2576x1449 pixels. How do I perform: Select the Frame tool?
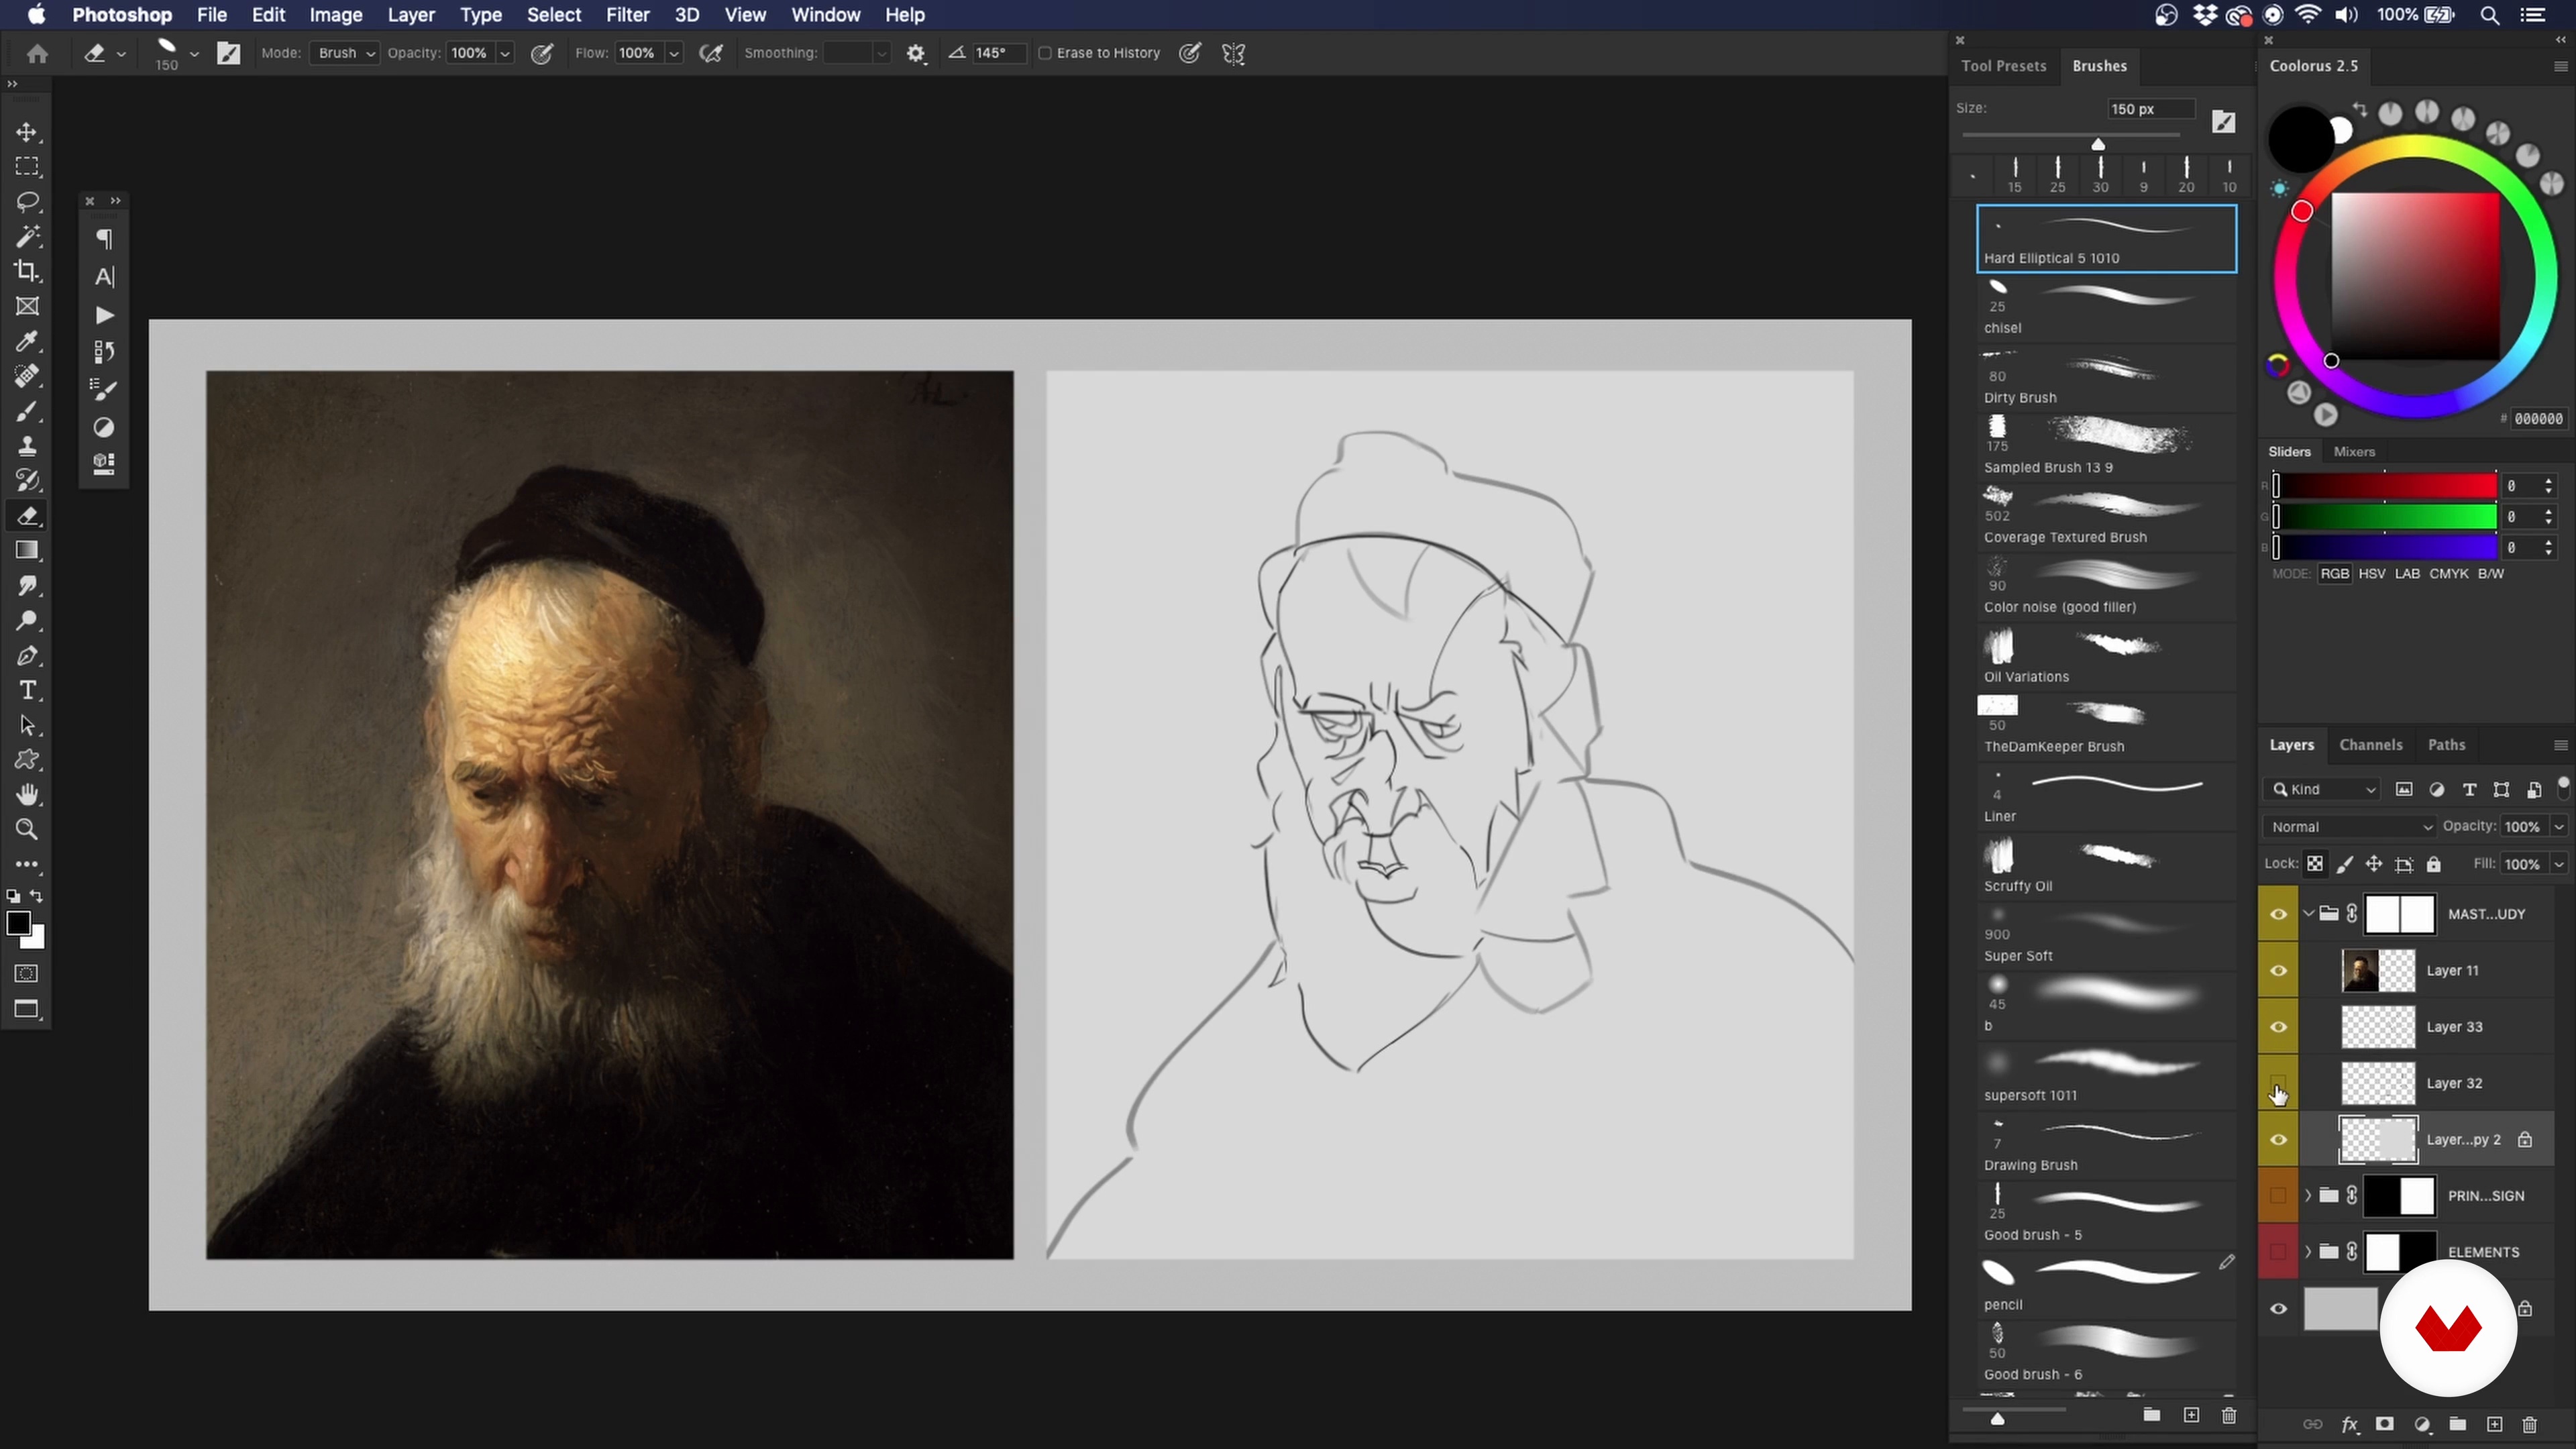pyautogui.click(x=27, y=307)
